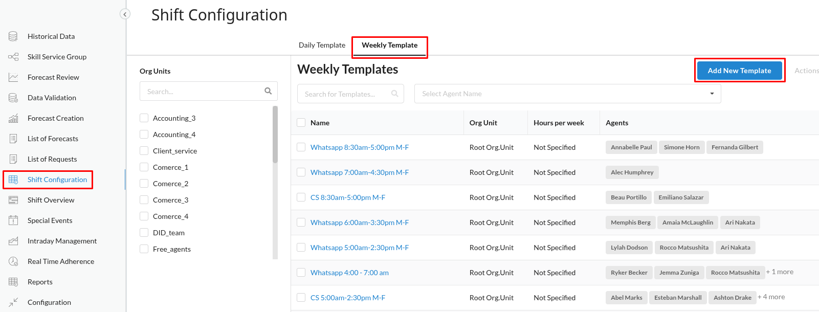Viewport: 819px width, 312px height.
Task: Click the Special Events calendar icon
Action: click(13, 220)
